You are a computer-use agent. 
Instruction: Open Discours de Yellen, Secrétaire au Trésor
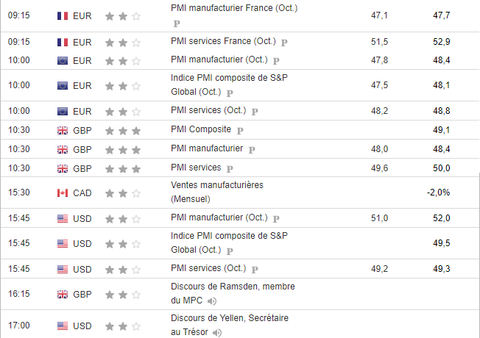pyautogui.click(x=230, y=318)
